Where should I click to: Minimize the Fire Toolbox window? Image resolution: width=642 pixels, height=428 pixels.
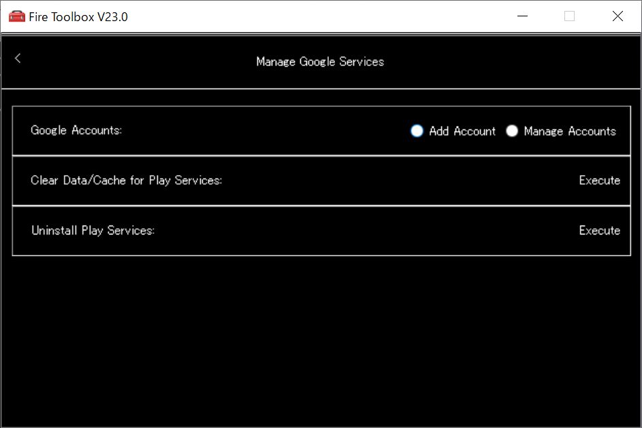pos(522,16)
